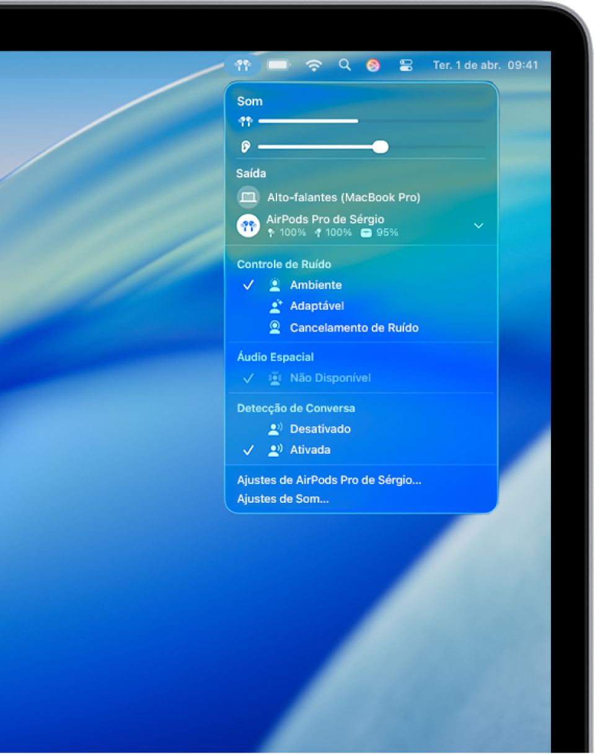Click the date and time clock

485,65
